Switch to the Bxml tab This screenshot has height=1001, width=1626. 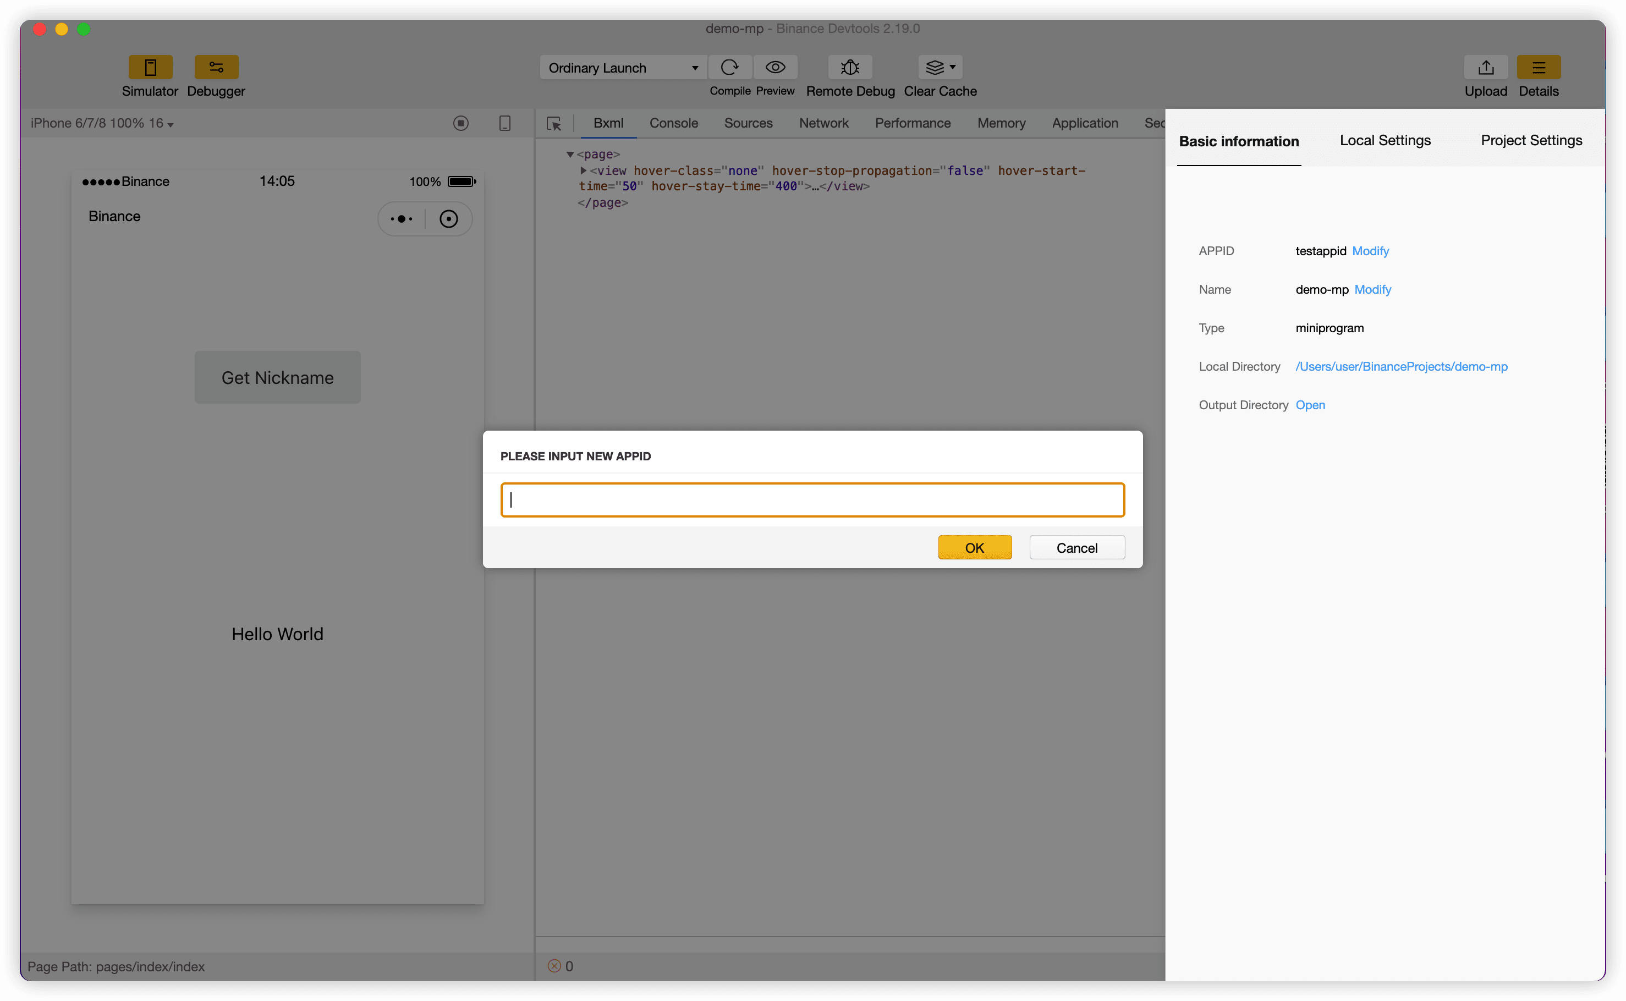coord(608,123)
